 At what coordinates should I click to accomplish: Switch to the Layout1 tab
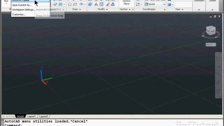(31, 116)
